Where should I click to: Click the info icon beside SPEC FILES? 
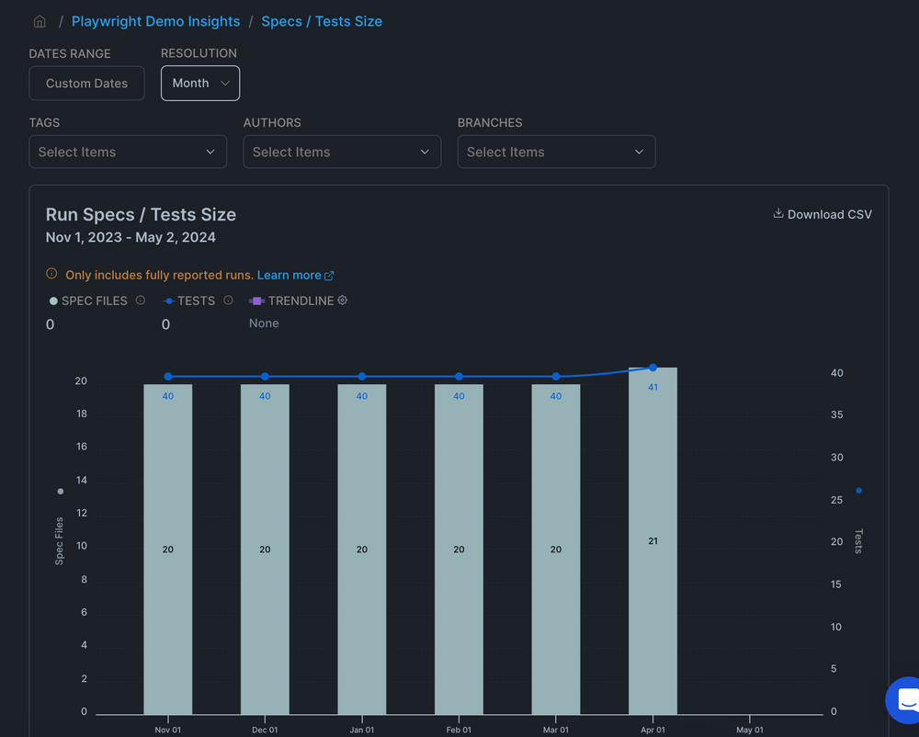pyautogui.click(x=140, y=300)
